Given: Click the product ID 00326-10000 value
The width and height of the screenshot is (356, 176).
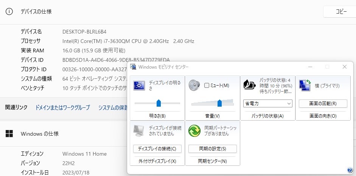Looking at the screenshot, I should coord(95,69).
